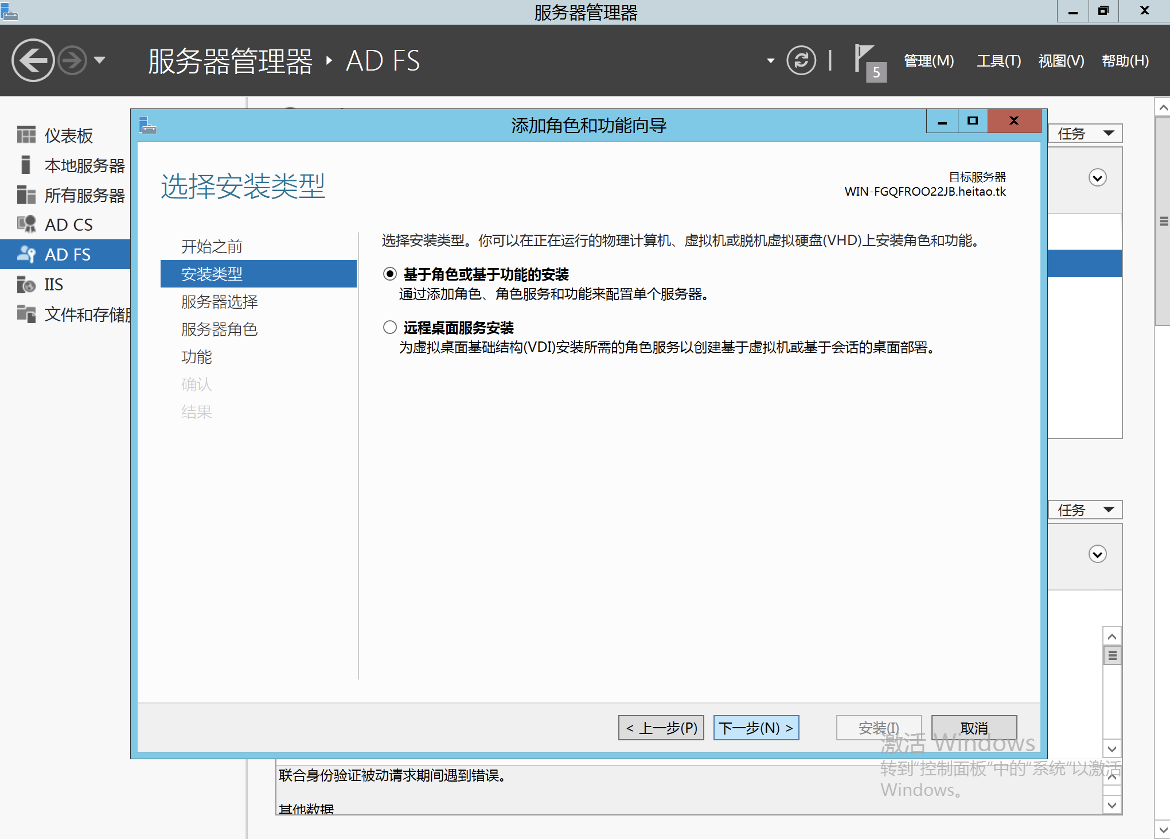Click the event list scrollbar up arrow
The width and height of the screenshot is (1170, 839).
click(x=1112, y=636)
